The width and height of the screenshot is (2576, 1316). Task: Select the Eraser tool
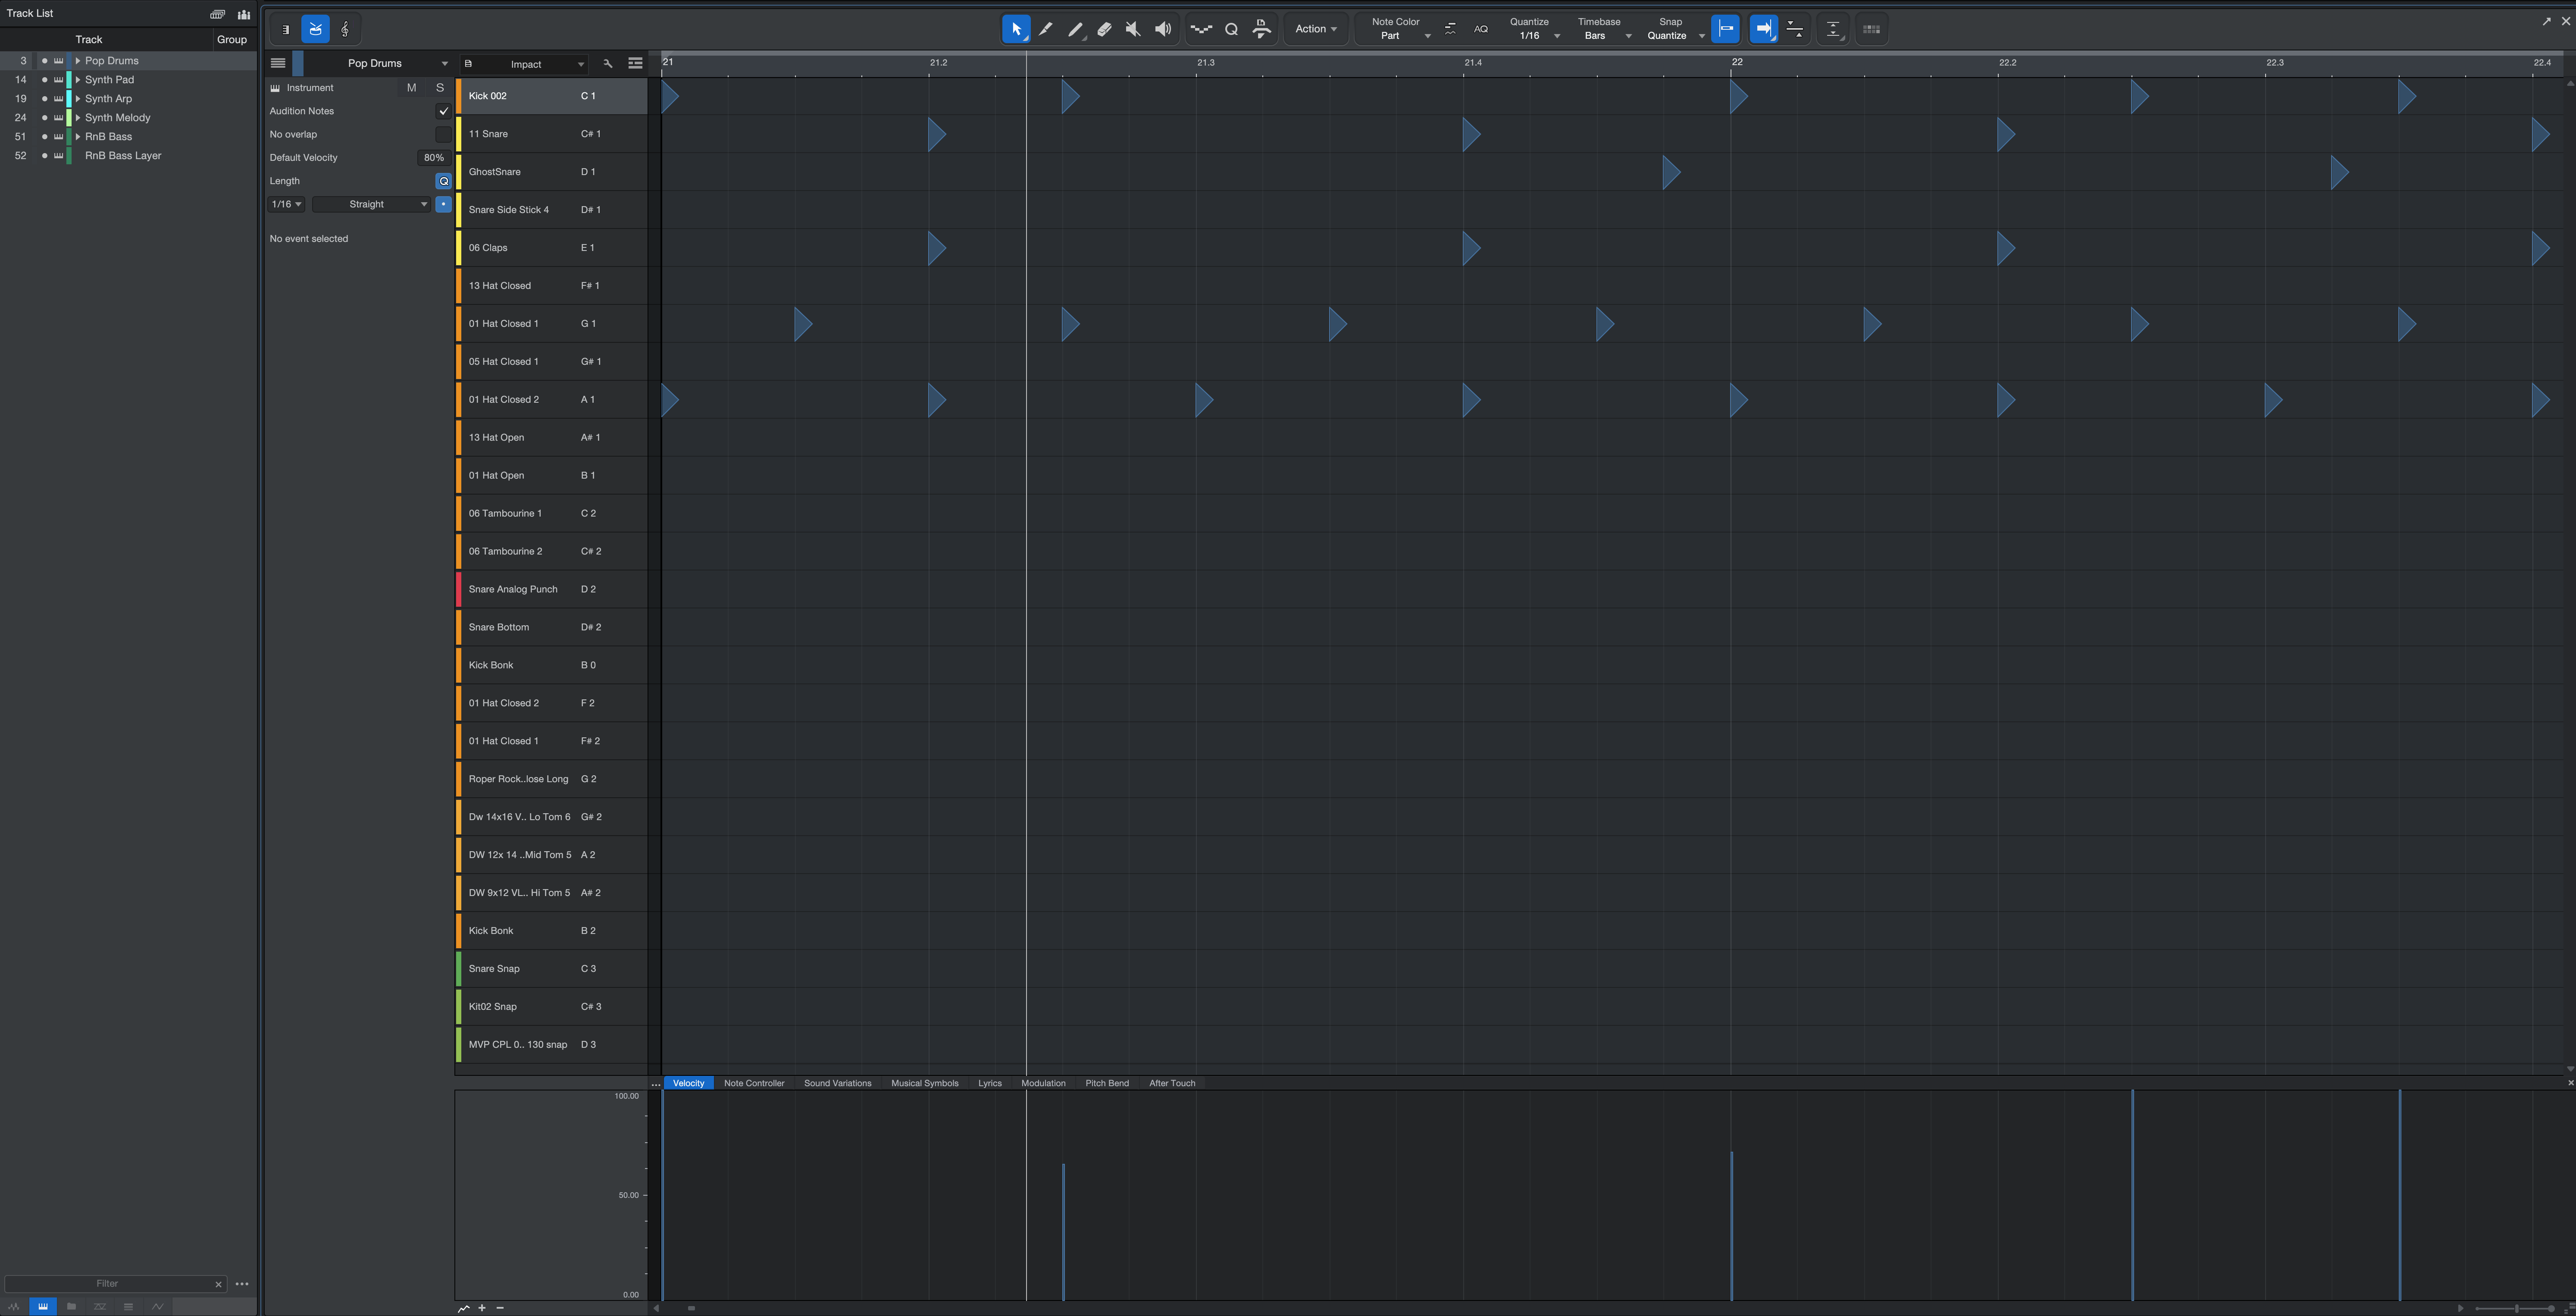[x=1104, y=29]
